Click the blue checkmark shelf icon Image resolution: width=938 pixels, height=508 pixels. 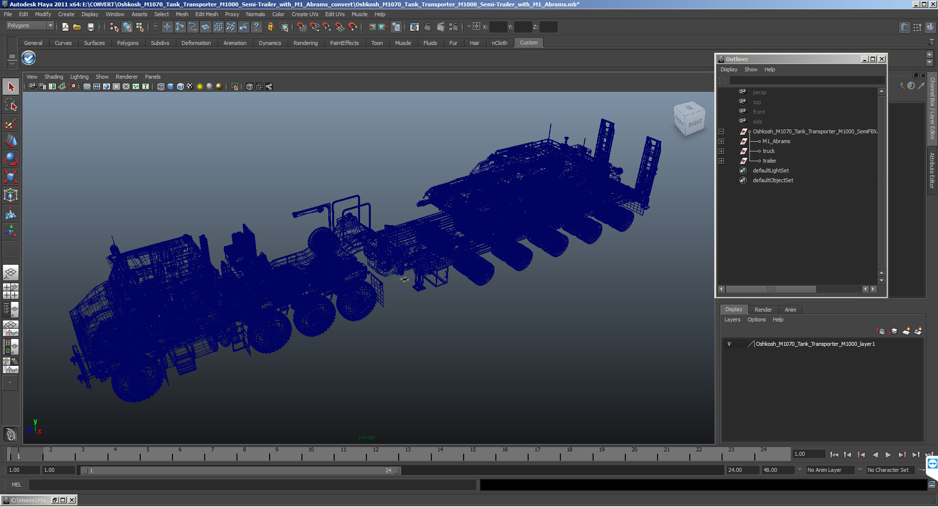(x=29, y=58)
